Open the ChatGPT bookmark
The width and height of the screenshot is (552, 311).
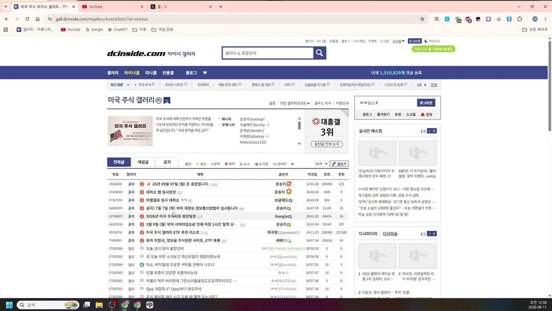117,30
